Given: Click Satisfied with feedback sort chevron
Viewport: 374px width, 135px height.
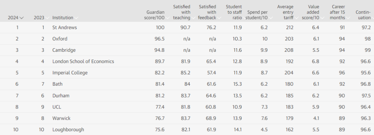Looking at the screenshot, I should coord(219,18).
